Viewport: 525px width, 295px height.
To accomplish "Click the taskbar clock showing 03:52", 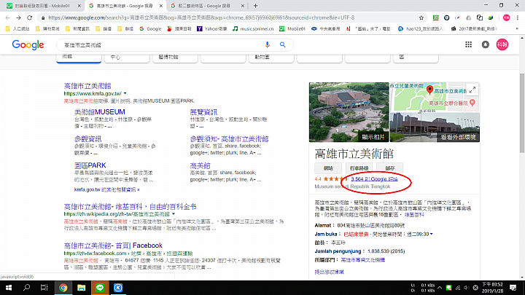I will point(492,288).
